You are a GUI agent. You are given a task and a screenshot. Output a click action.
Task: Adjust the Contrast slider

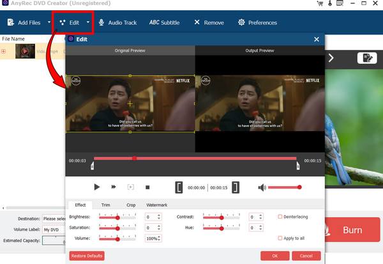pyautogui.click(x=222, y=217)
